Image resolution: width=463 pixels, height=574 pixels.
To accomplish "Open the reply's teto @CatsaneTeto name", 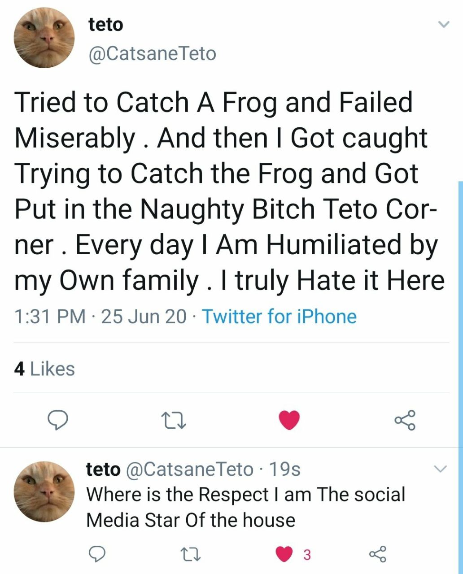I will pyautogui.click(x=170, y=470).
